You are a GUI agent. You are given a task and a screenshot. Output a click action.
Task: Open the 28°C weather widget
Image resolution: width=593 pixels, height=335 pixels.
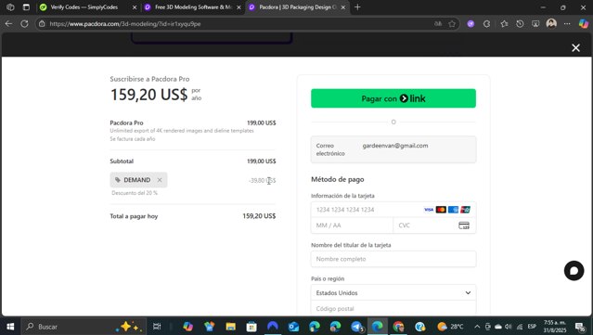[x=450, y=327]
